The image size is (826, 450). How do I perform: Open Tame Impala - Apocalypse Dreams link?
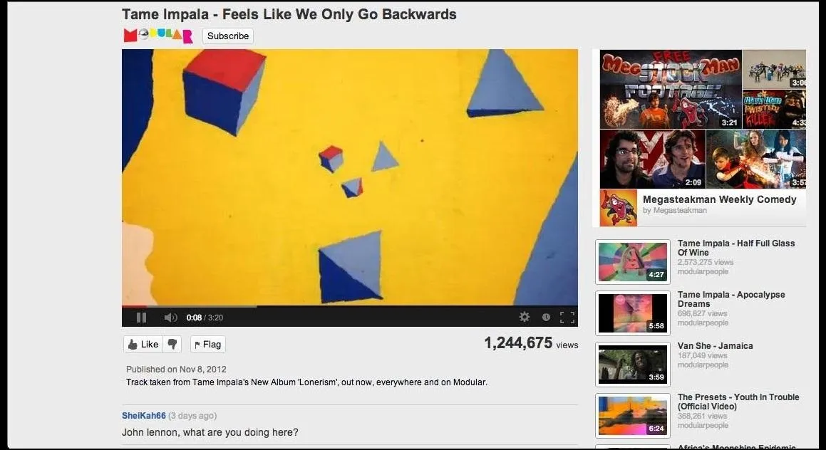(x=731, y=299)
